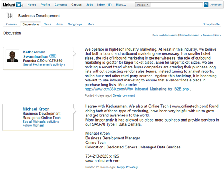Click 'Colocation | Dedicated Servers | Managed Data Services' line

[133, 147]
